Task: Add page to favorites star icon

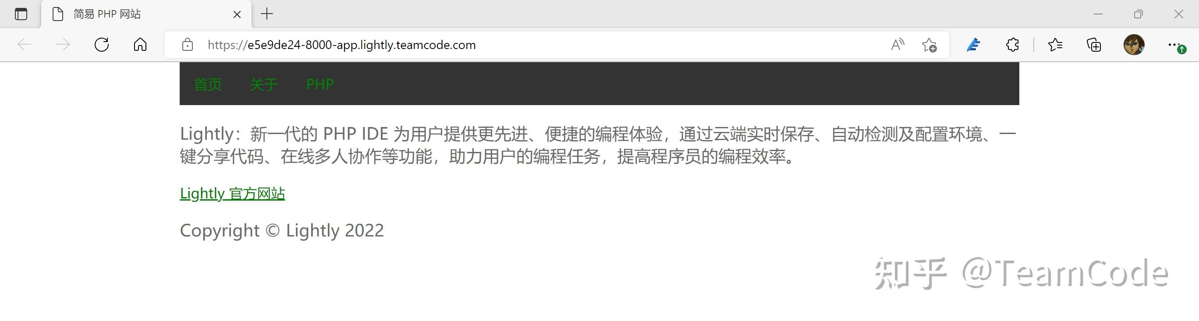Action: [929, 45]
